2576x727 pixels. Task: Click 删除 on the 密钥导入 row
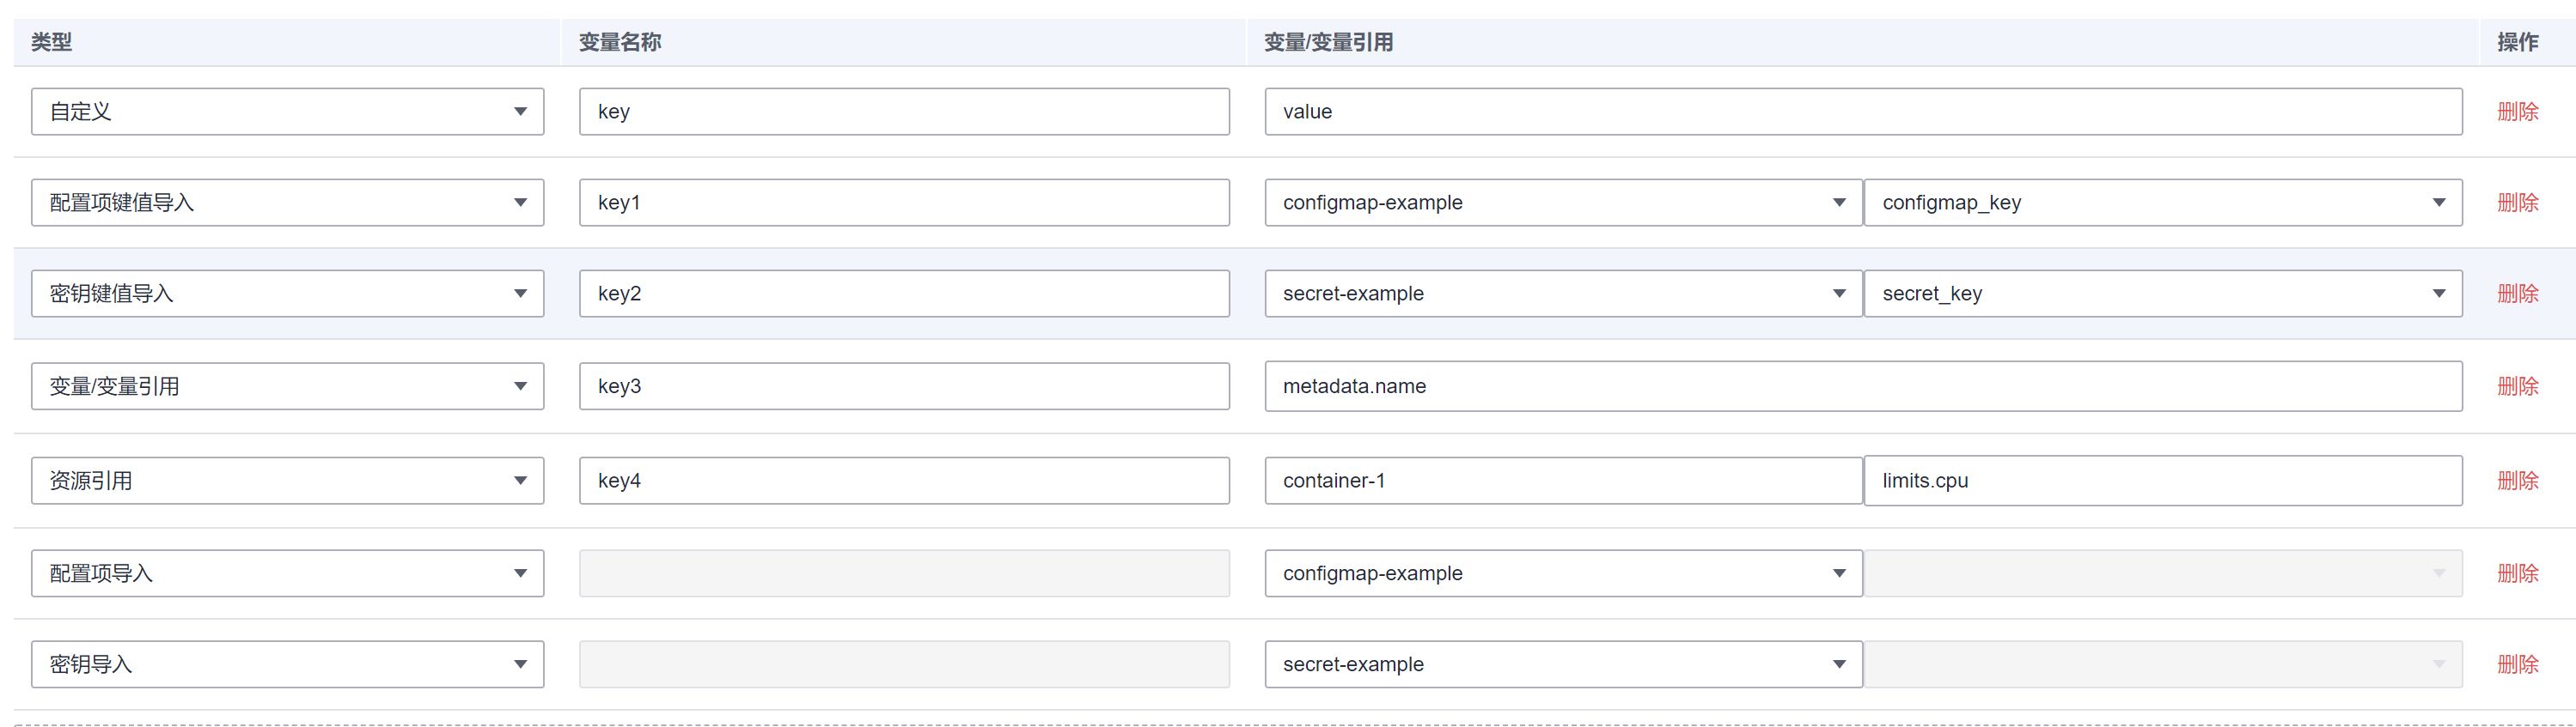coord(2517,664)
